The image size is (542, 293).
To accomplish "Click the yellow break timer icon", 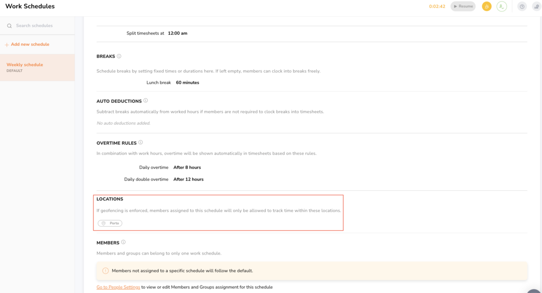I will point(487,6).
